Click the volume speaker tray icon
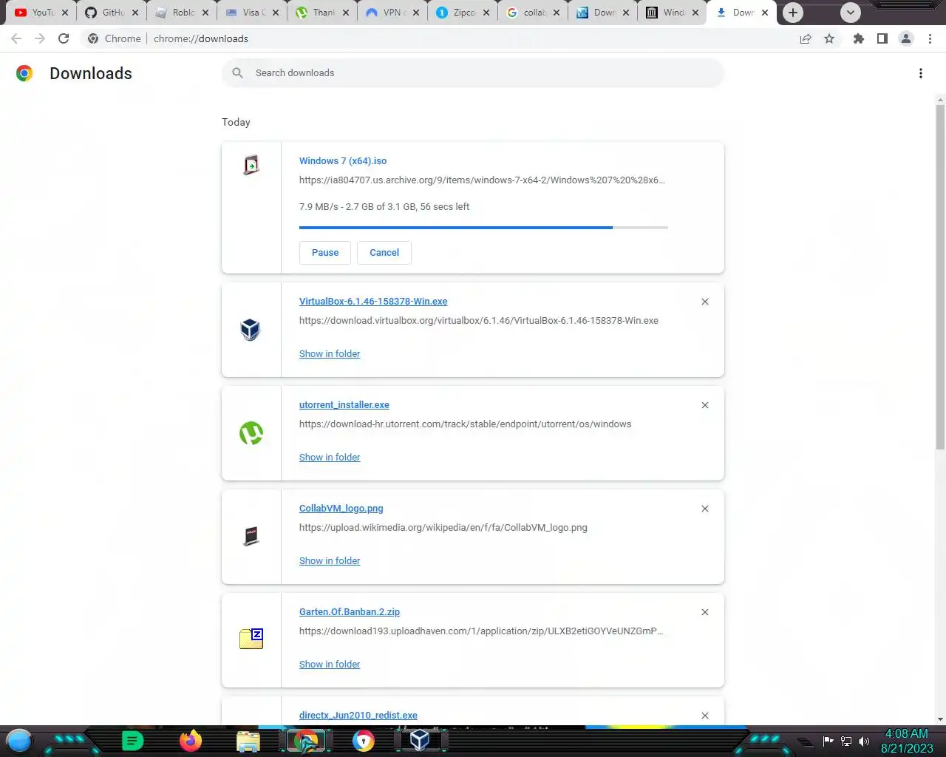This screenshot has width=946, height=757. [864, 741]
